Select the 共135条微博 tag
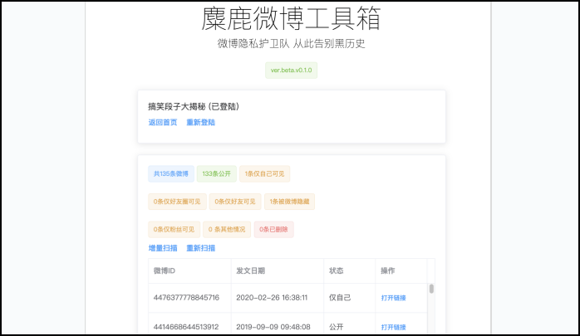The height and width of the screenshot is (336, 580). click(x=171, y=173)
